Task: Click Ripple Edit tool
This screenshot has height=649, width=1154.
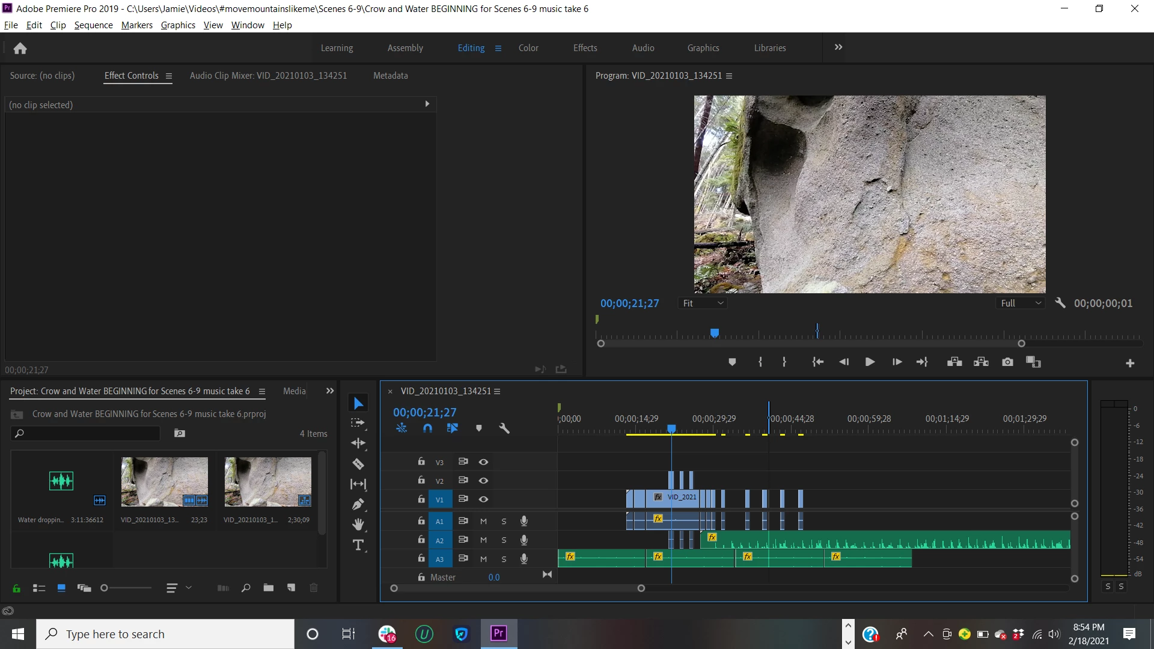Action: pyautogui.click(x=358, y=443)
